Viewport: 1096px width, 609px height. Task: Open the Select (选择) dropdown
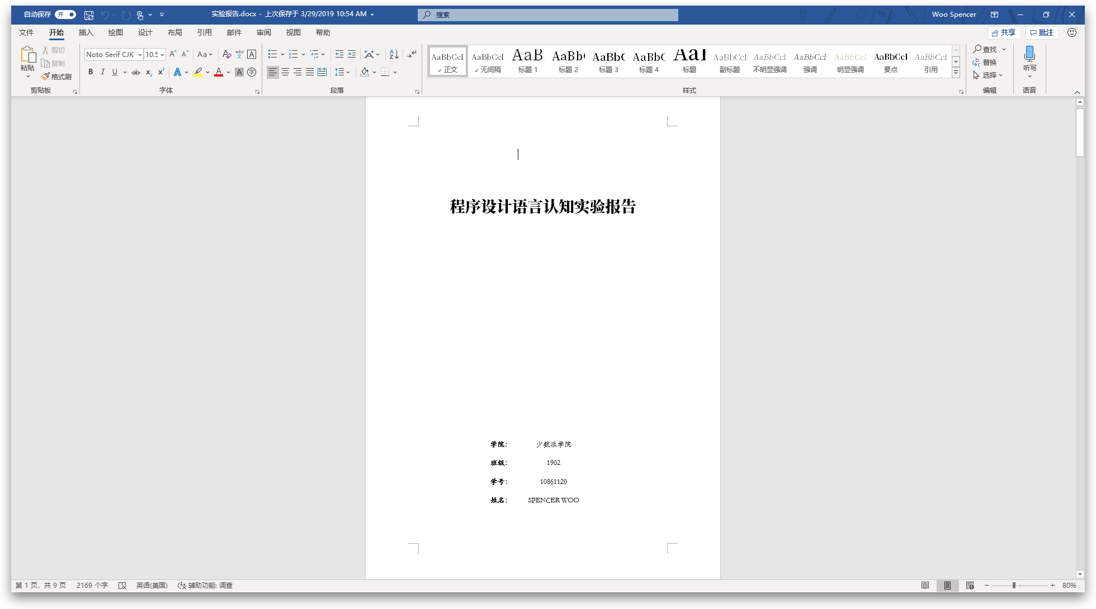[x=988, y=75]
